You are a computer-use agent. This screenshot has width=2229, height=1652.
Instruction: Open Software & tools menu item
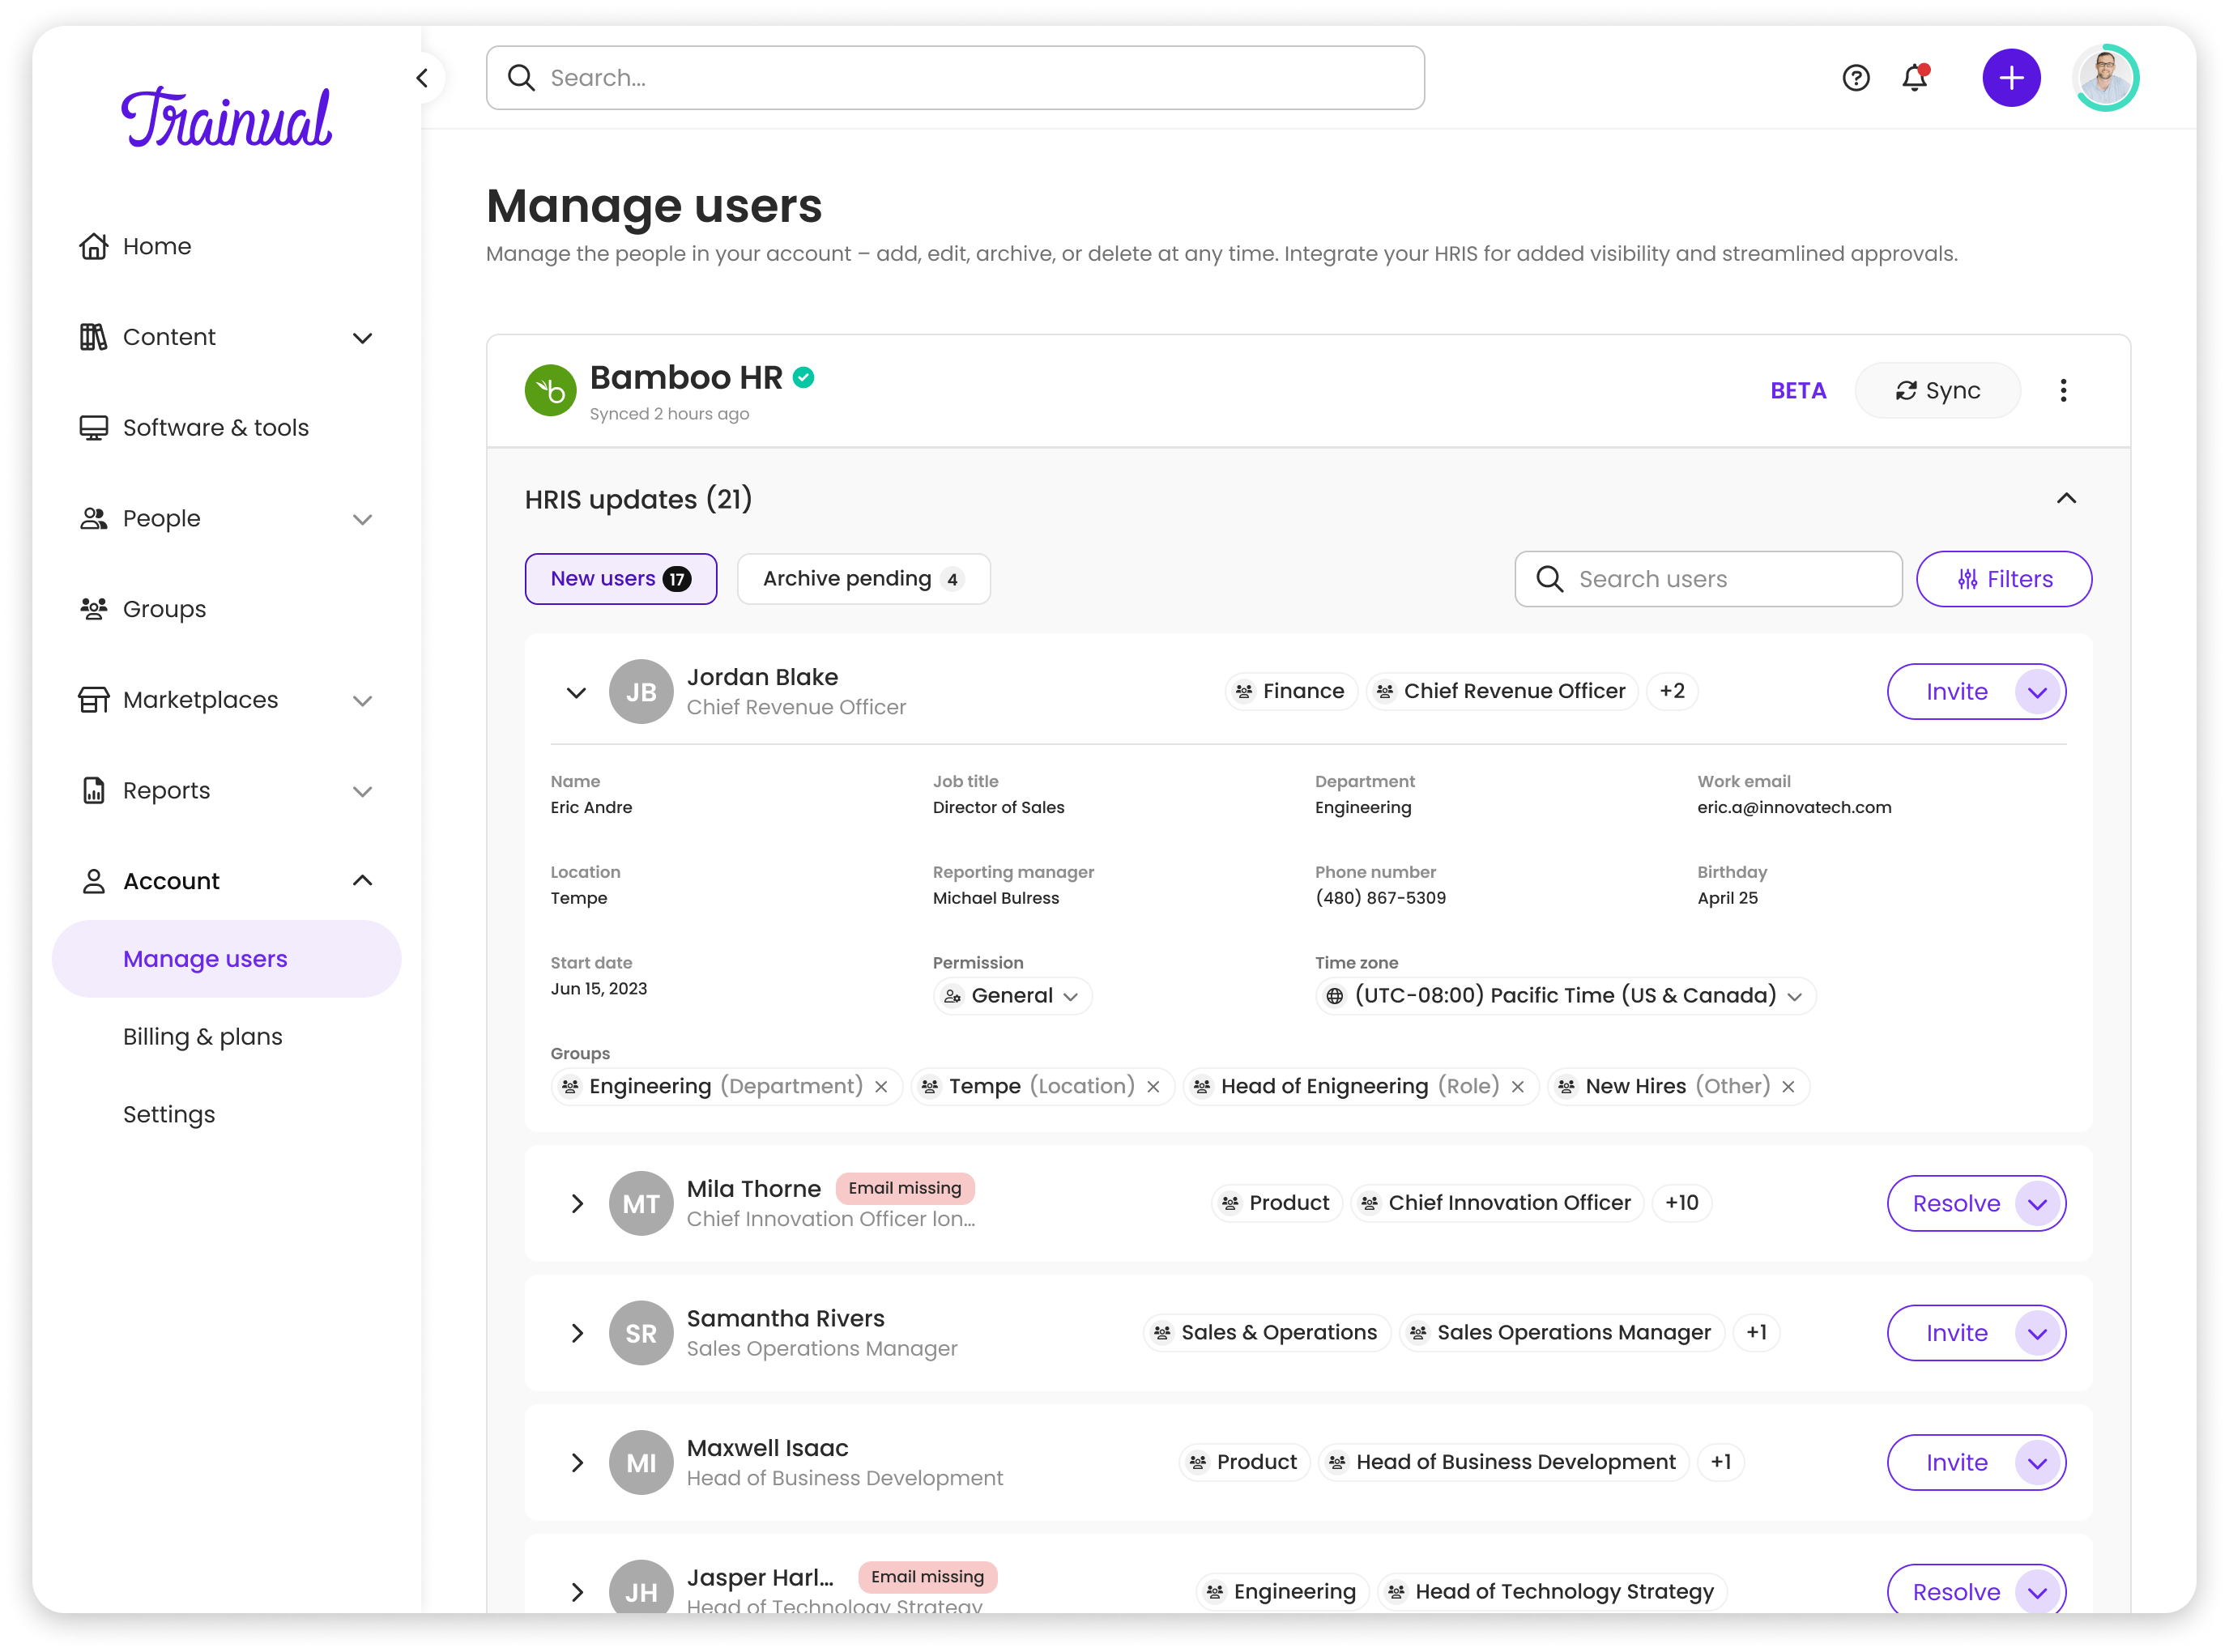216,428
